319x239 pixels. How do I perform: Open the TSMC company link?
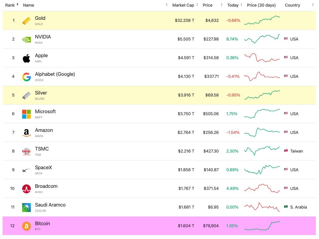tap(42, 149)
